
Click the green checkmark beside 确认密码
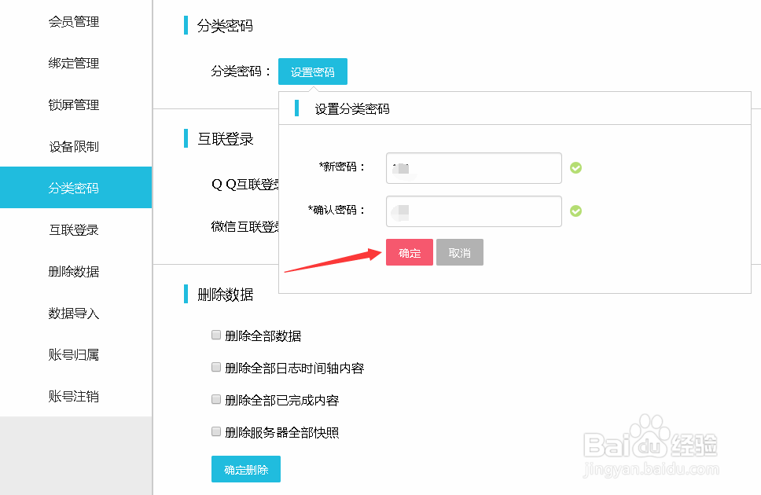coord(575,211)
